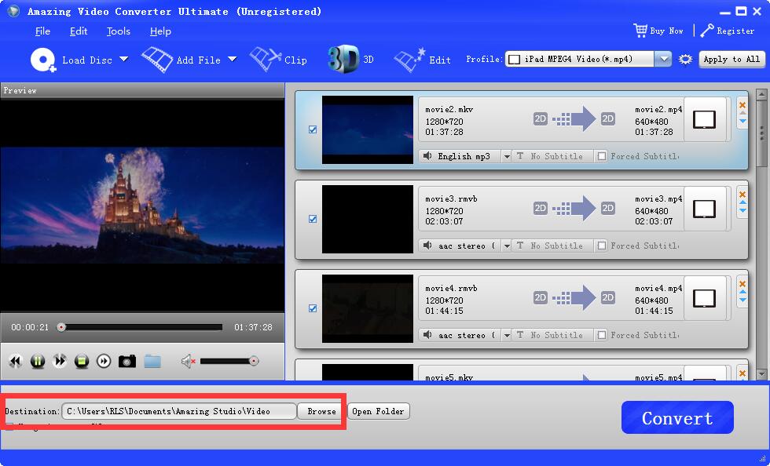The width and height of the screenshot is (770, 466).
Task: Click the Open Folder button
Action: click(x=378, y=411)
